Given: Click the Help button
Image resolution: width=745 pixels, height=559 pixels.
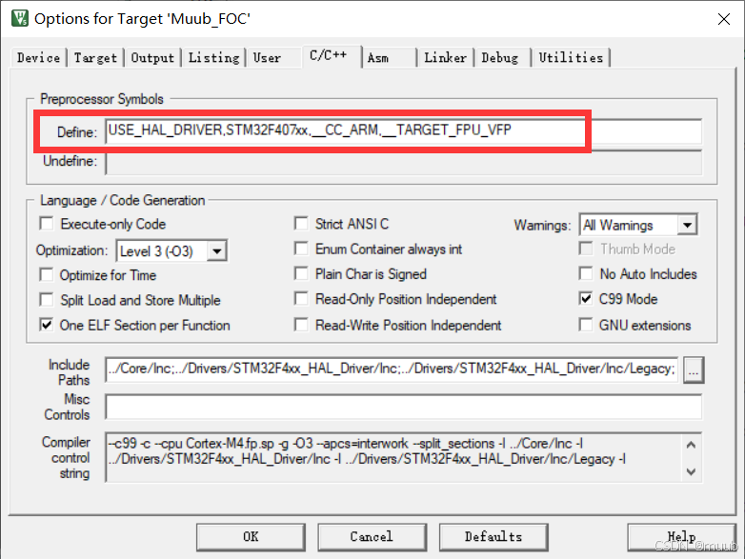Looking at the screenshot, I should tap(682, 537).
